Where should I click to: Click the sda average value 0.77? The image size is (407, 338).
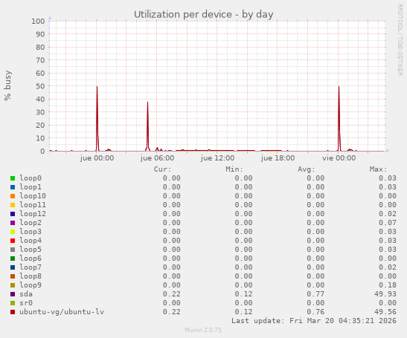tap(315, 294)
